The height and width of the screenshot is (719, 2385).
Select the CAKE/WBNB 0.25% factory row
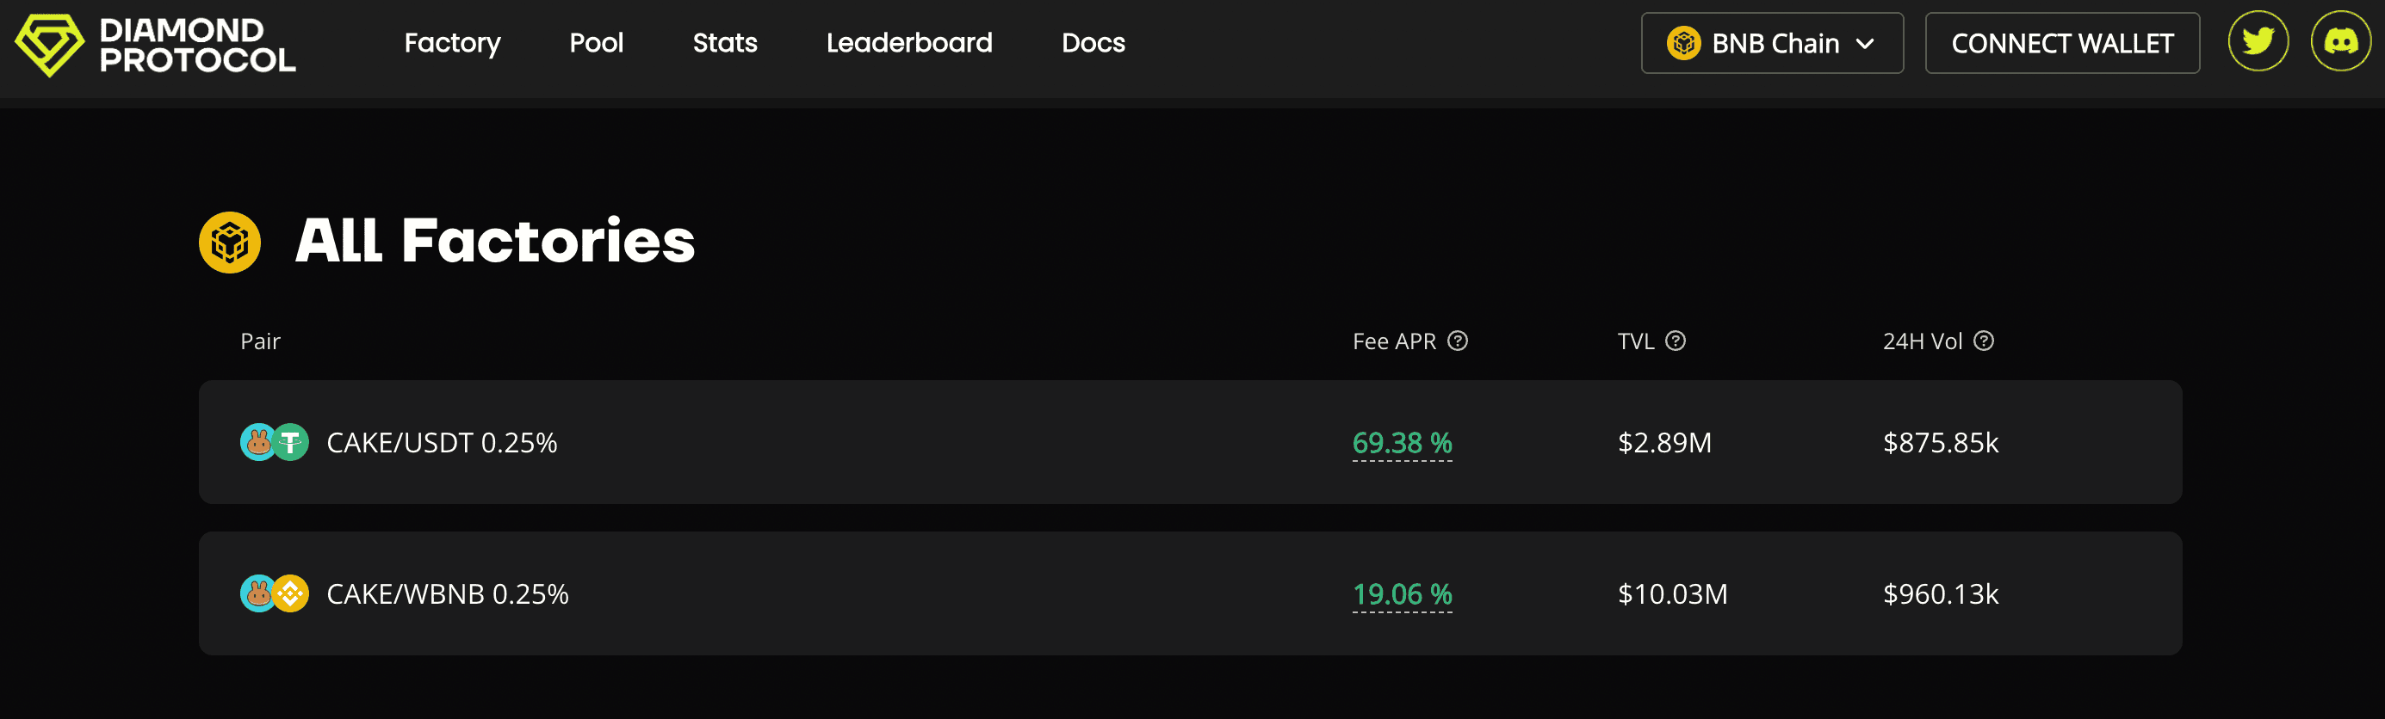click(926, 594)
